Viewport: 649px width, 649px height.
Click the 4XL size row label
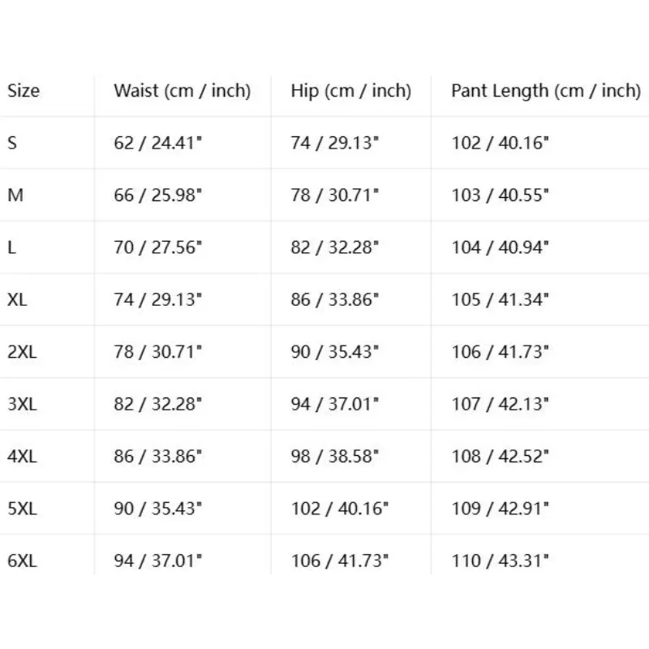[22, 456]
